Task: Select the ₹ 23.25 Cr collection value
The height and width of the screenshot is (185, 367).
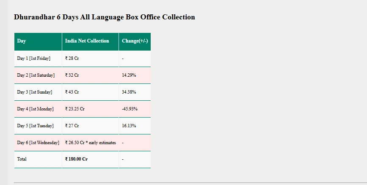Action: coord(75,109)
